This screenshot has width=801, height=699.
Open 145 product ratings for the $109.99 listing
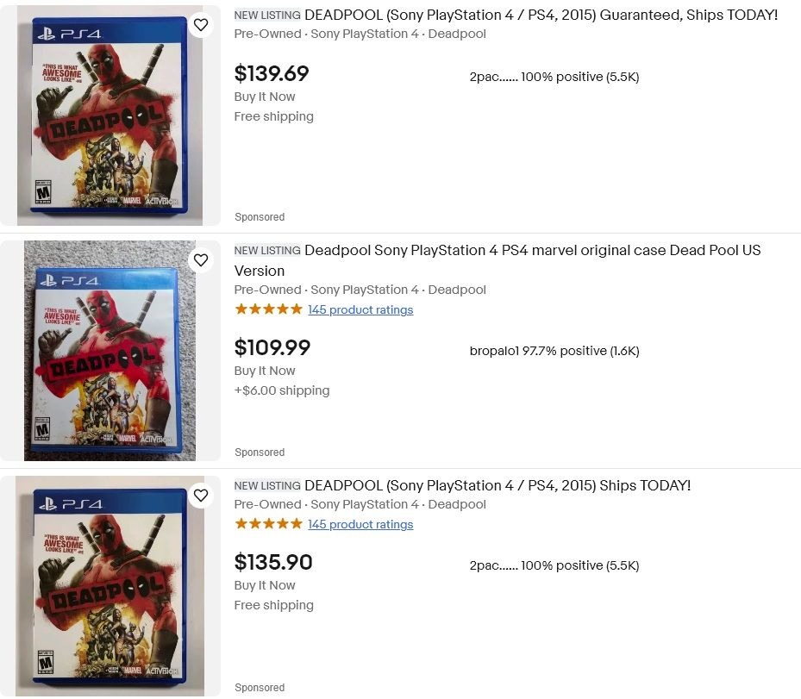click(x=360, y=309)
